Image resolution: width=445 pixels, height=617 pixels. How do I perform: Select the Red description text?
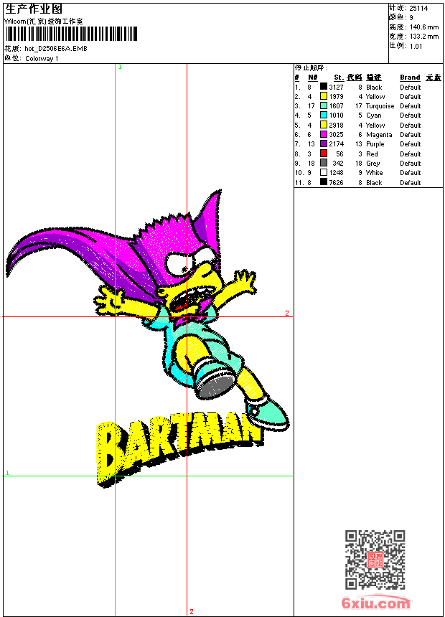372,154
